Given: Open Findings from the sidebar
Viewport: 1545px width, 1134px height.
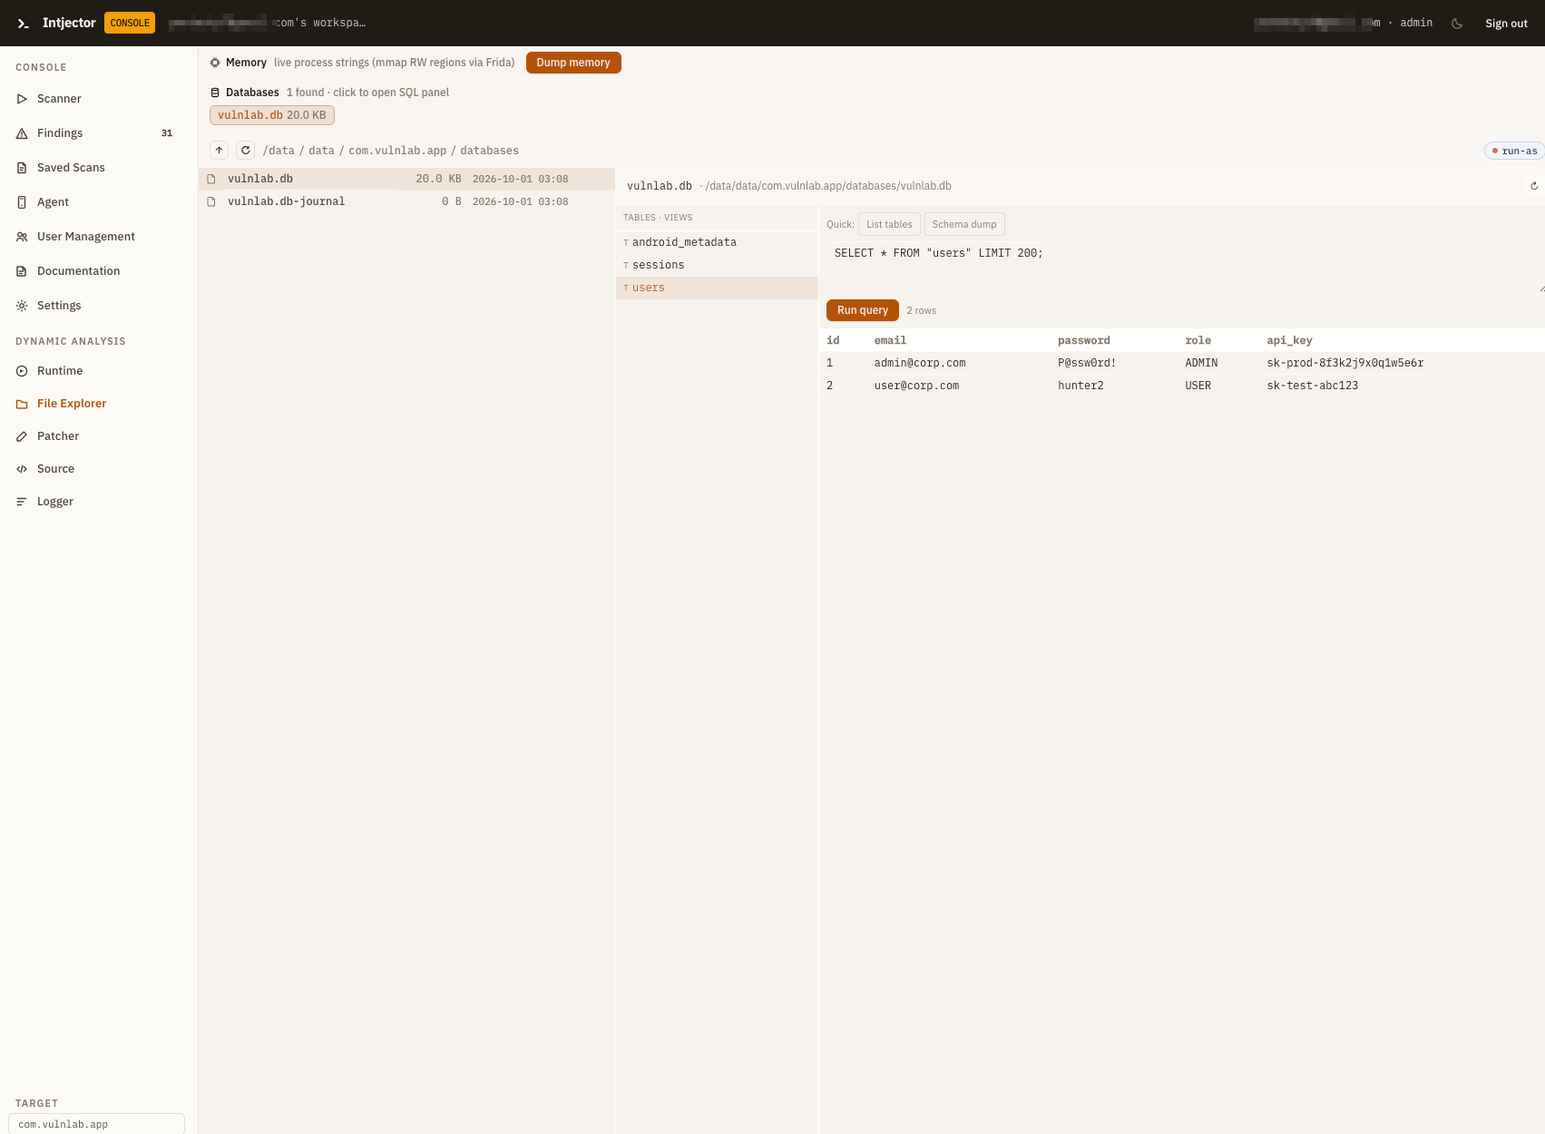Looking at the screenshot, I should pos(60,133).
